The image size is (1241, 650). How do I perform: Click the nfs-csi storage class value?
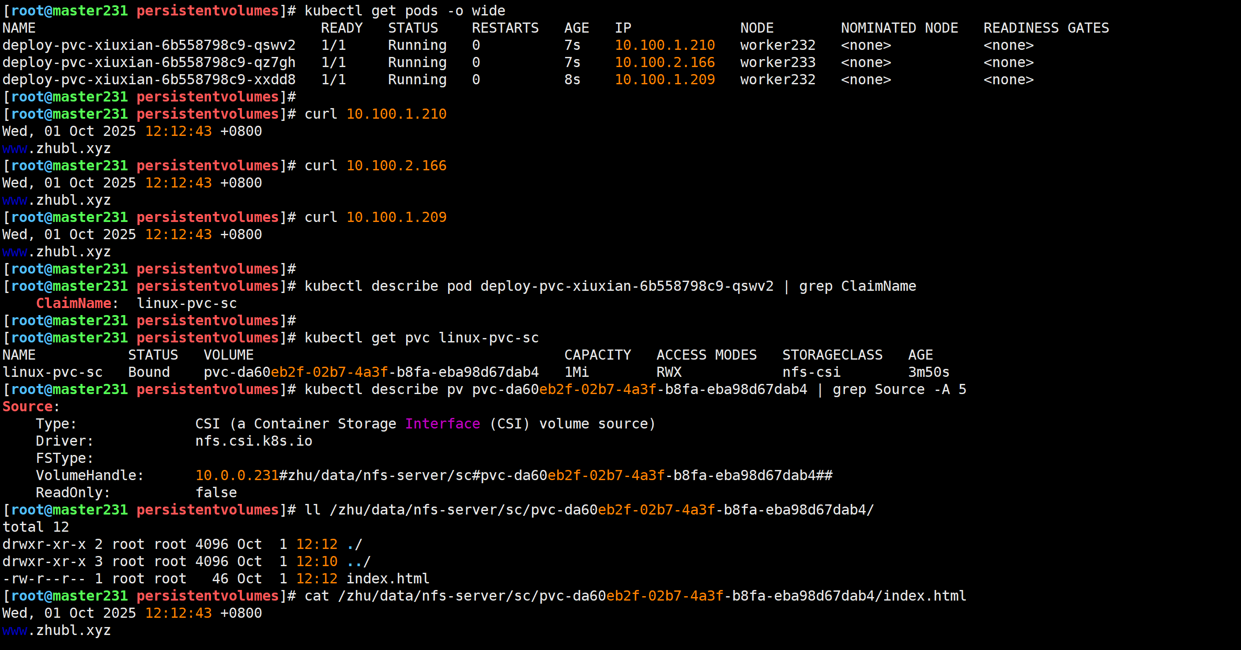click(811, 372)
